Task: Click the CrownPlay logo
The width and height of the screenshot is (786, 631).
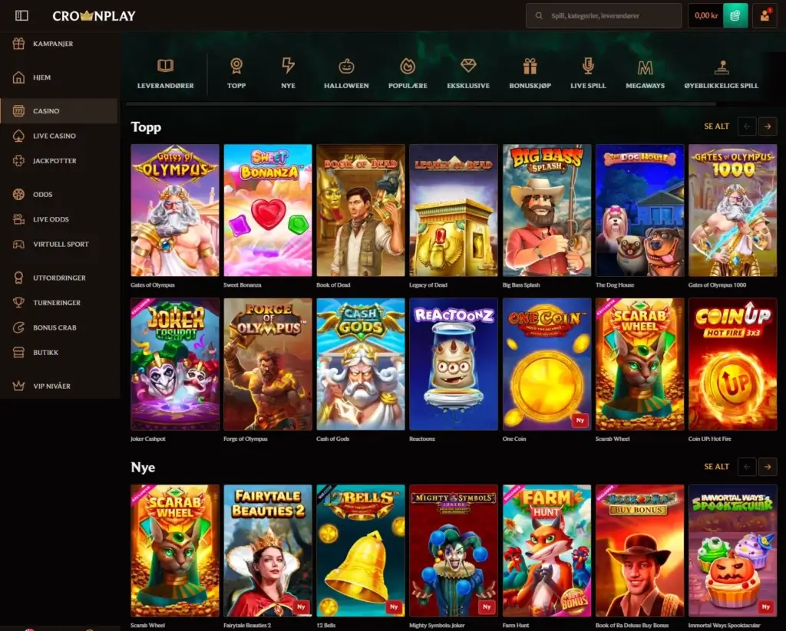Action: (94, 15)
